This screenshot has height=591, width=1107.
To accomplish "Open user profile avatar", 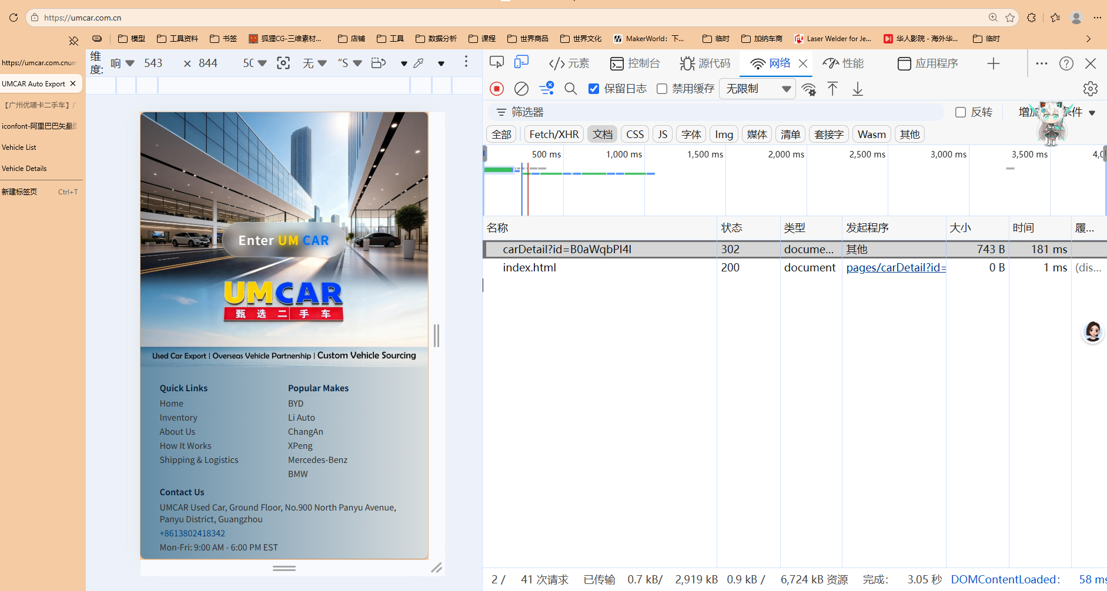I will [x=1076, y=18].
